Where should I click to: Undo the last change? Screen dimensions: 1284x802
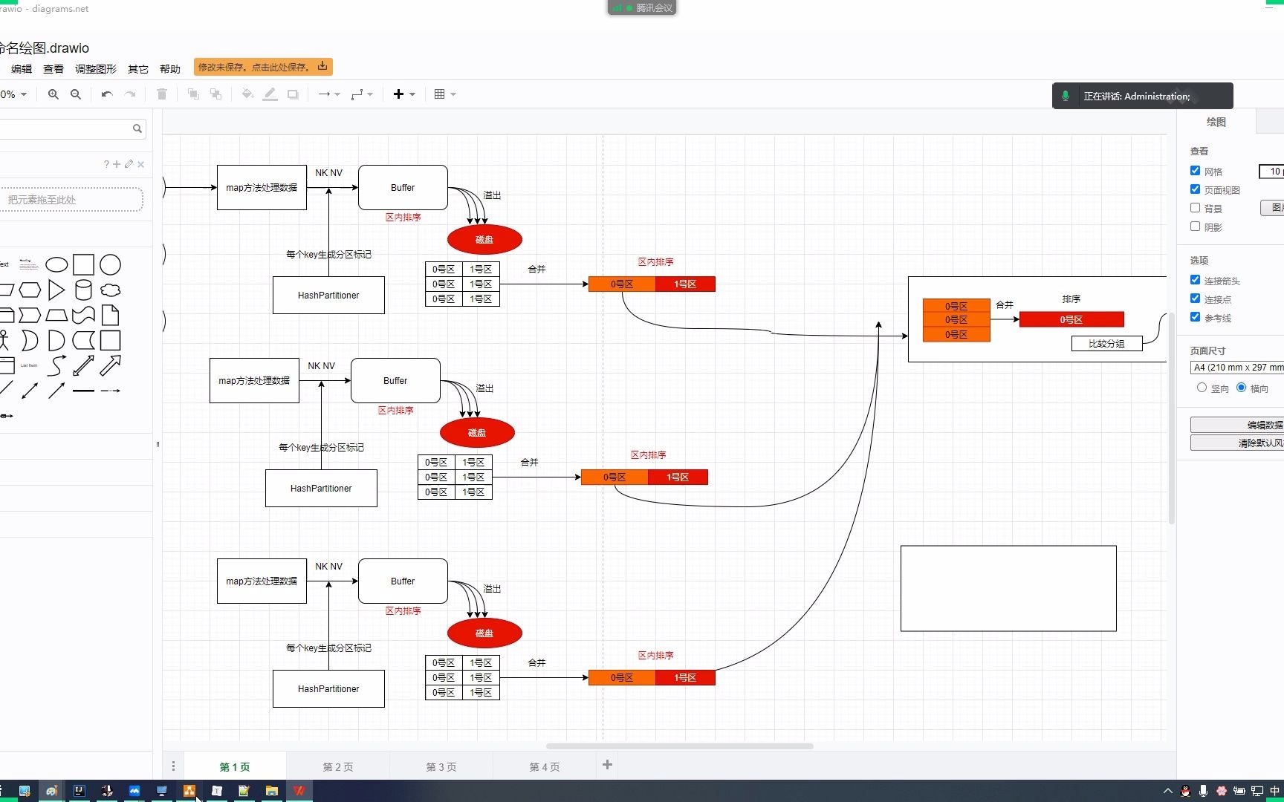(107, 94)
